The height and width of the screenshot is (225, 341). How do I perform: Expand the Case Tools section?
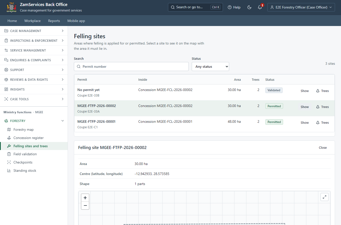34,99
